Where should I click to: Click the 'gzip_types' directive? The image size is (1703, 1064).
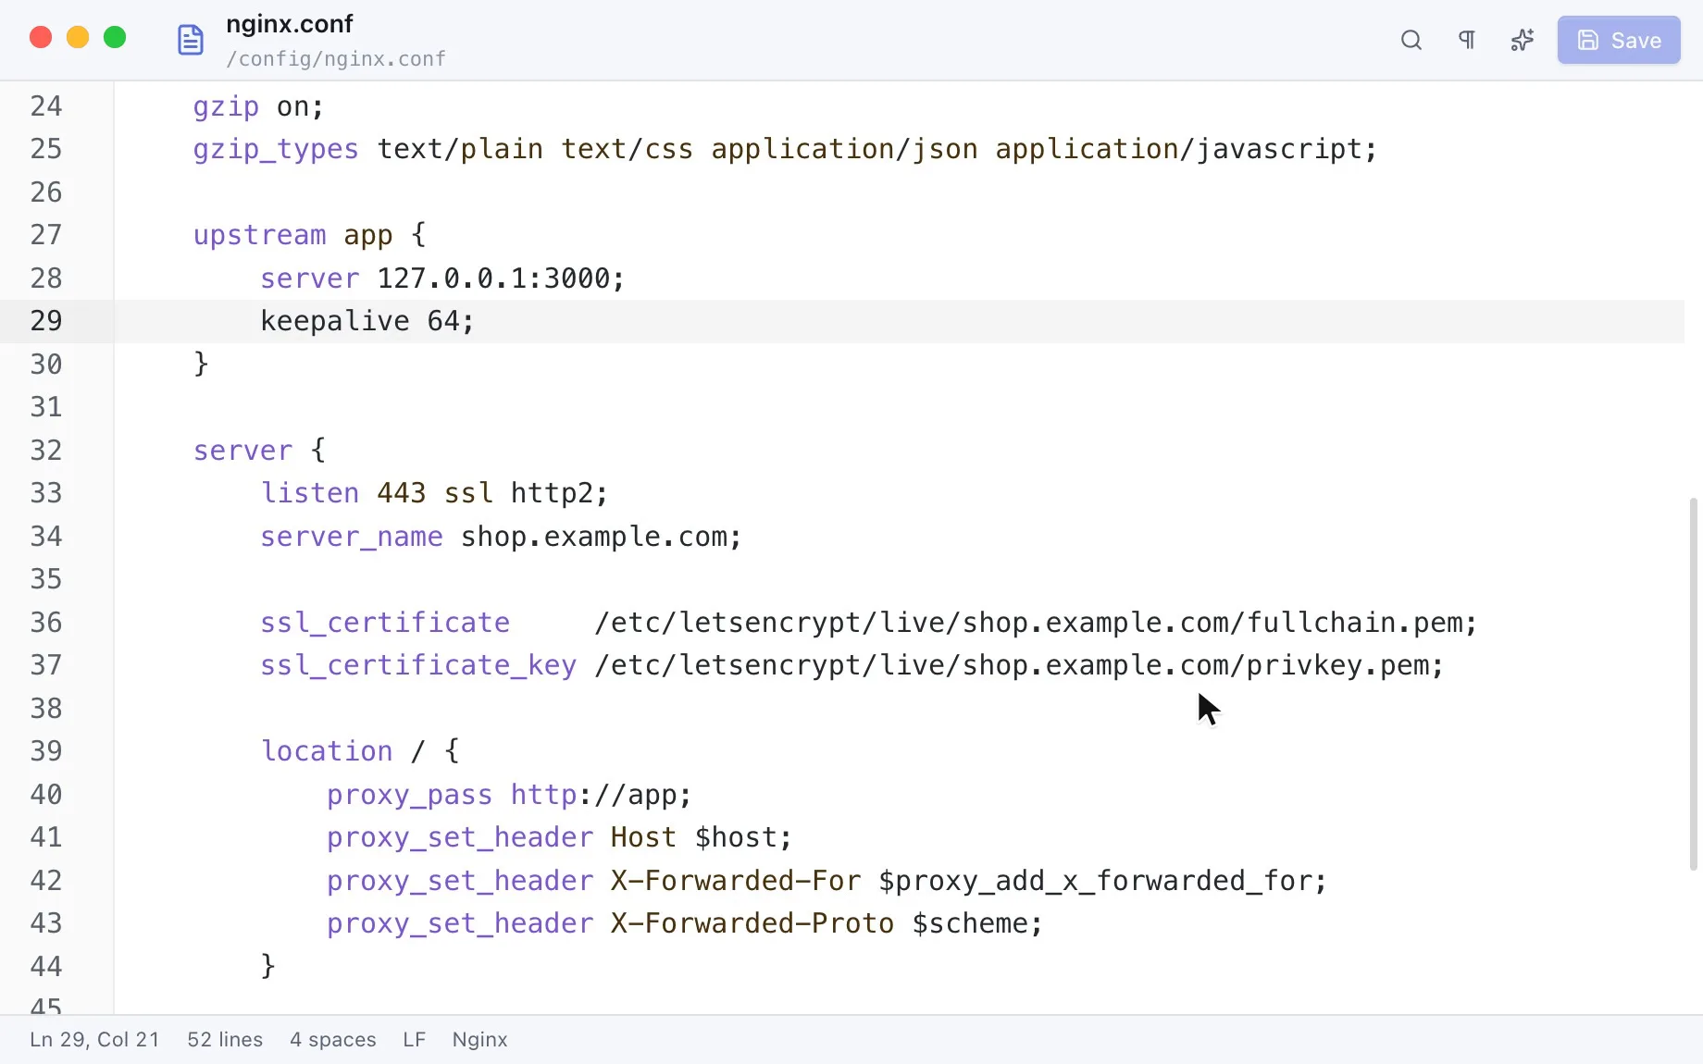click(x=276, y=149)
